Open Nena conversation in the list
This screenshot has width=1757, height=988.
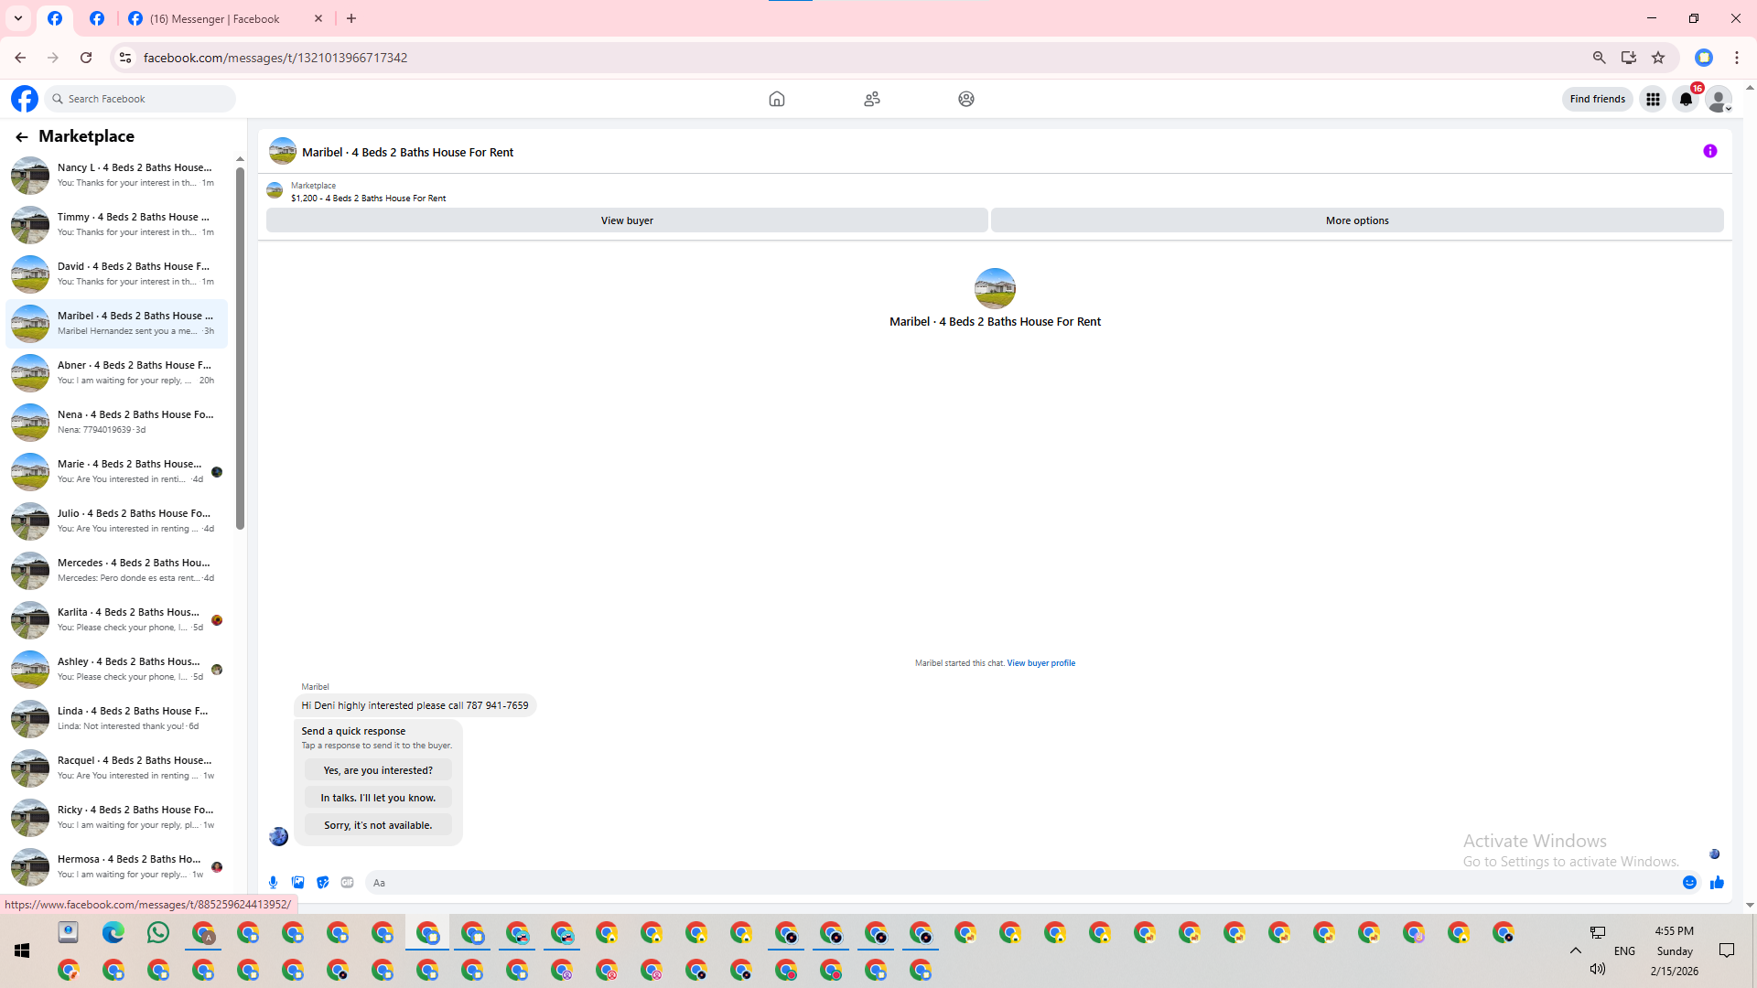[116, 422]
